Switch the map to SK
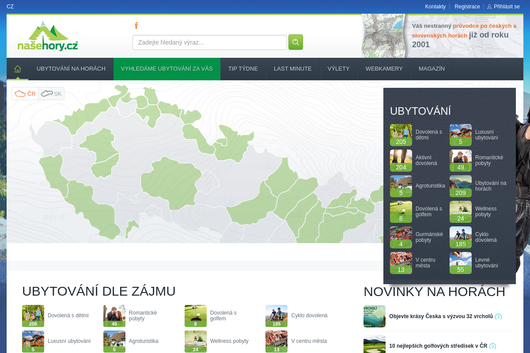The width and height of the screenshot is (530, 353). [51, 94]
